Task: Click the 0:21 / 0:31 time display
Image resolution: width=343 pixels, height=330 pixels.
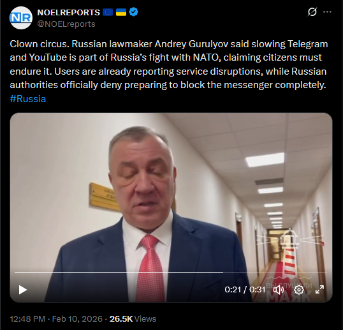Action: [x=245, y=290]
